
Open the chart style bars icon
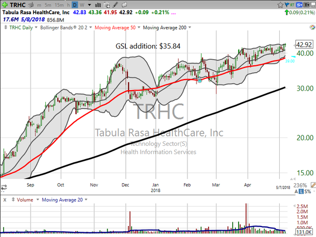98,5
